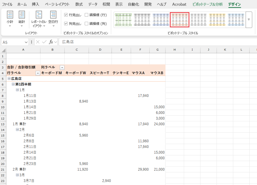
Task: Open the 小計 (Subtotals) icon menu
Action: 10,19
